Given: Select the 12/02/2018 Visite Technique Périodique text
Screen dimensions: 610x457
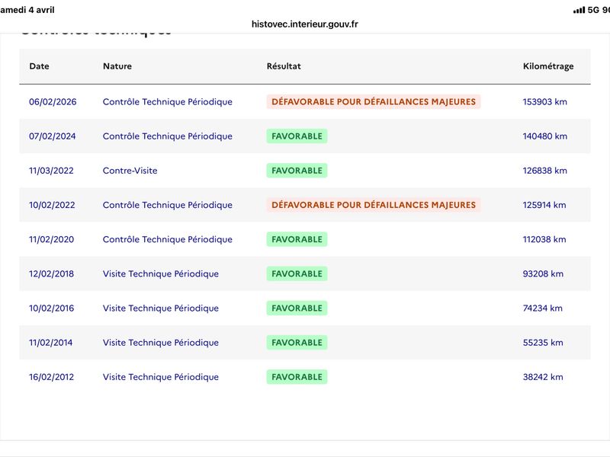Looking at the screenshot, I should [x=161, y=273].
